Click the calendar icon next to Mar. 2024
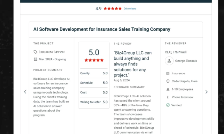Screen dimensions: 224x134 click(35, 59)
